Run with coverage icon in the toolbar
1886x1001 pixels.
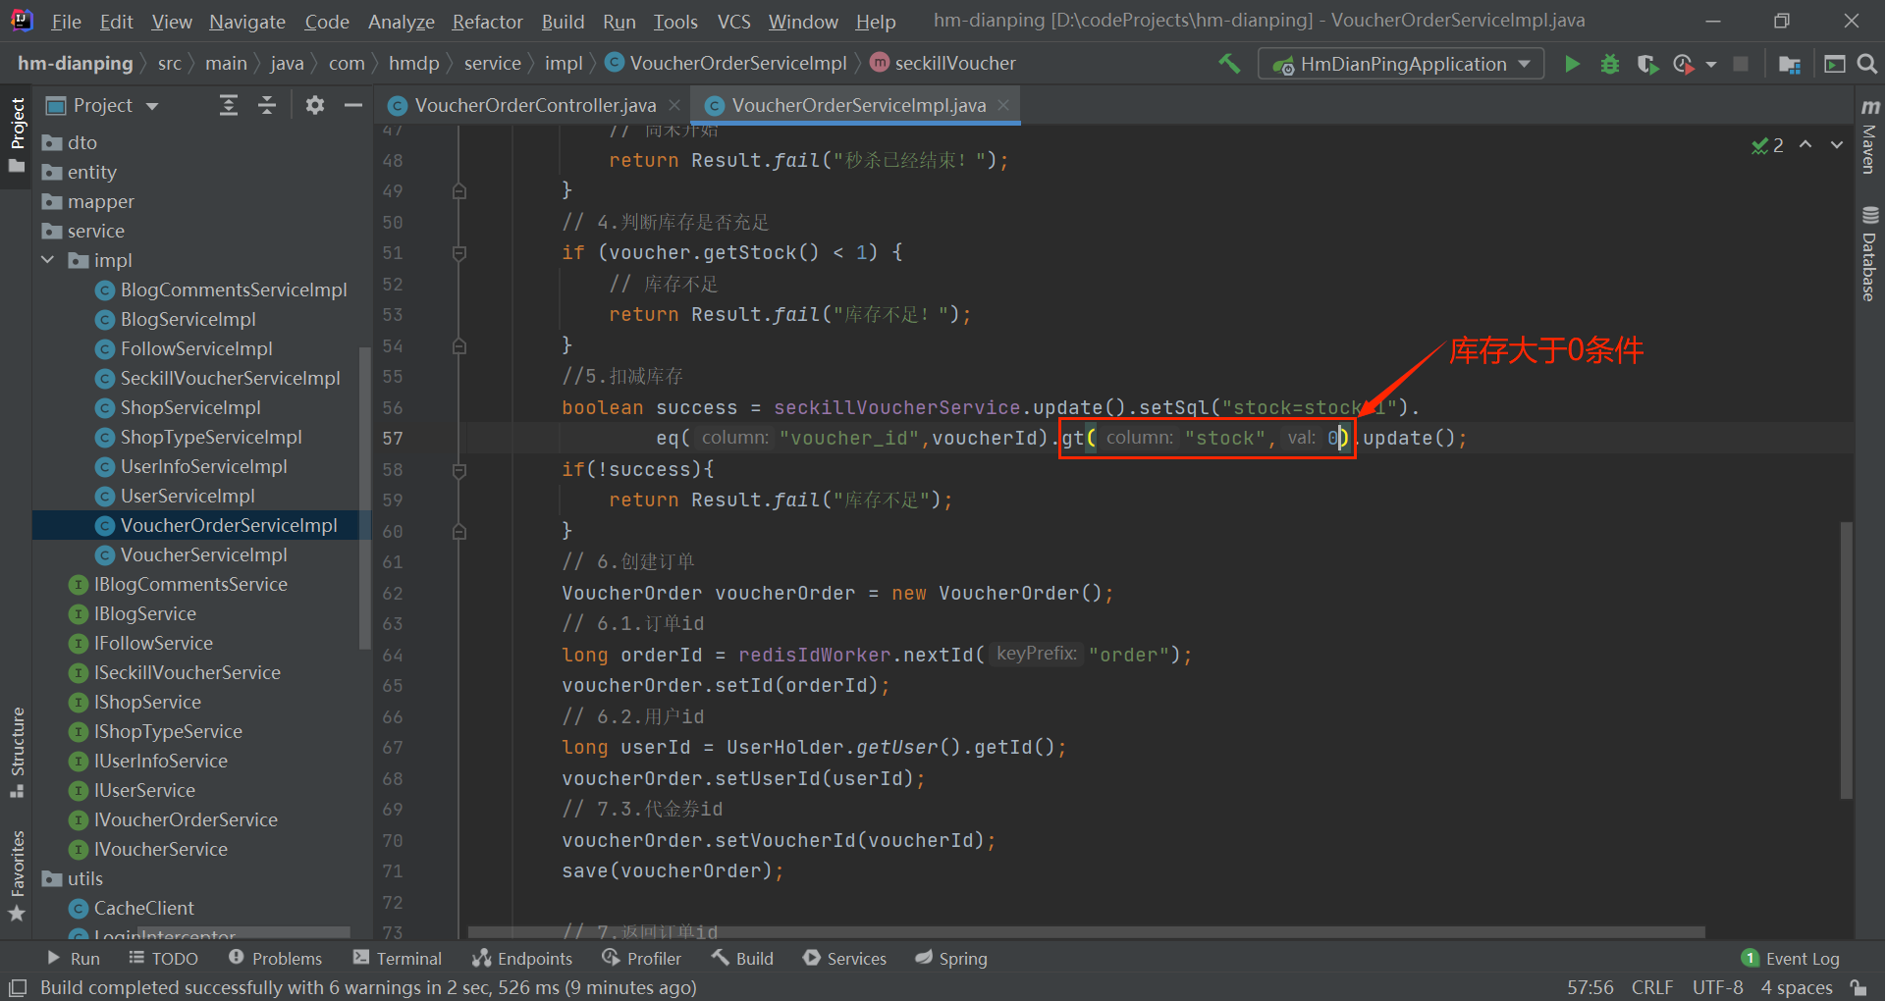[x=1647, y=64]
